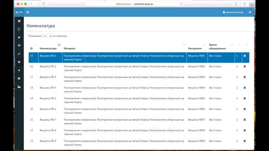Open the clipboard section in the sidebar

19,29
